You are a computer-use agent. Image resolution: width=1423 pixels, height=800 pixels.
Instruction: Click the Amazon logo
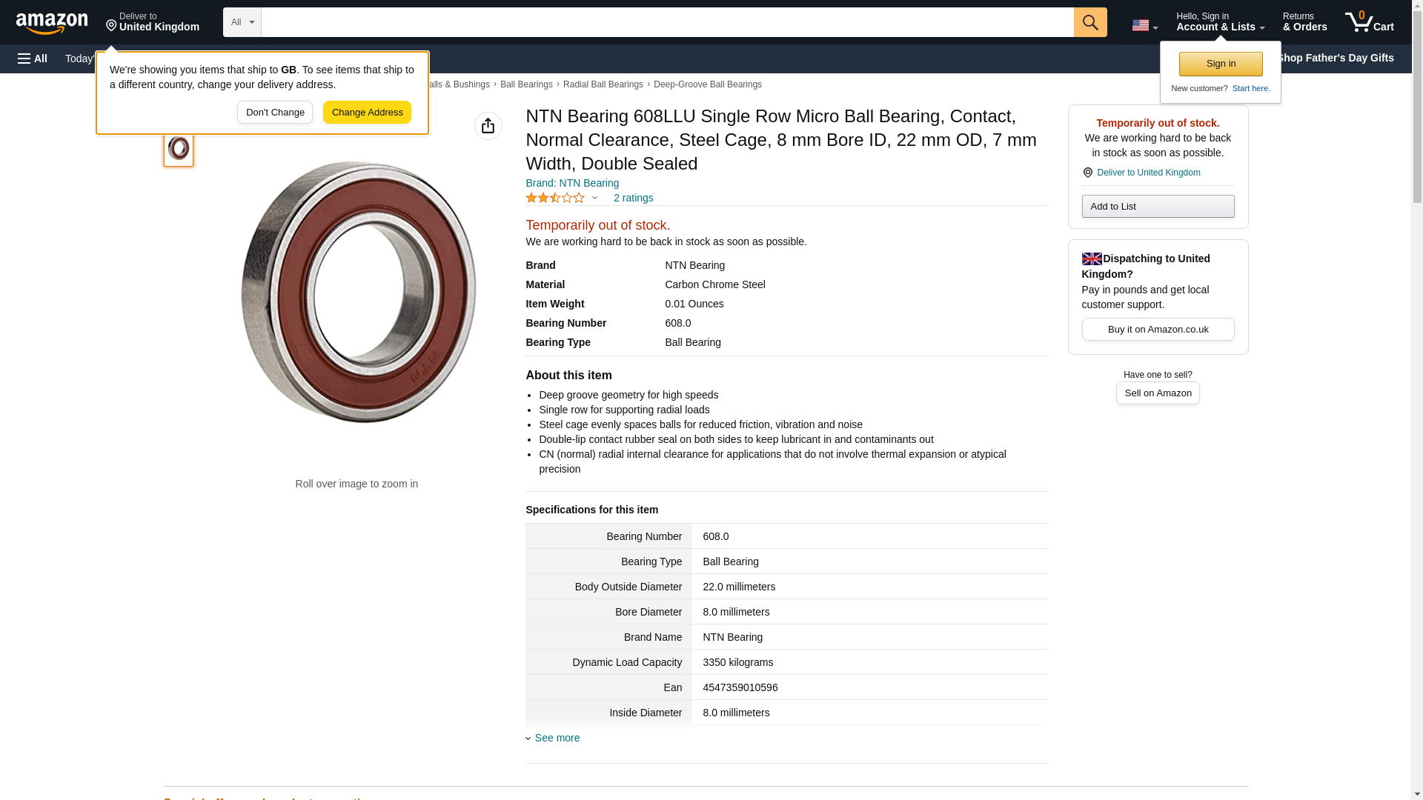click(52, 23)
